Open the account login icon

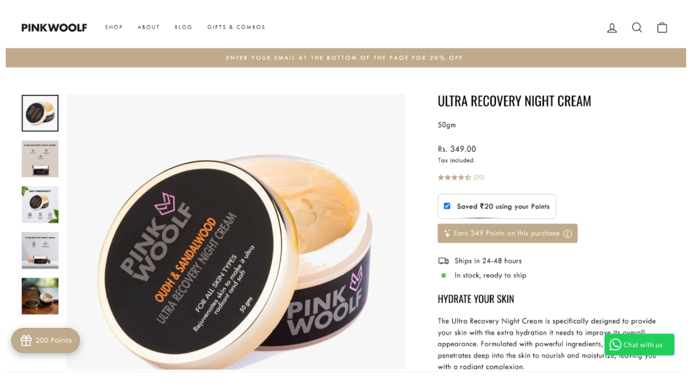(x=612, y=28)
